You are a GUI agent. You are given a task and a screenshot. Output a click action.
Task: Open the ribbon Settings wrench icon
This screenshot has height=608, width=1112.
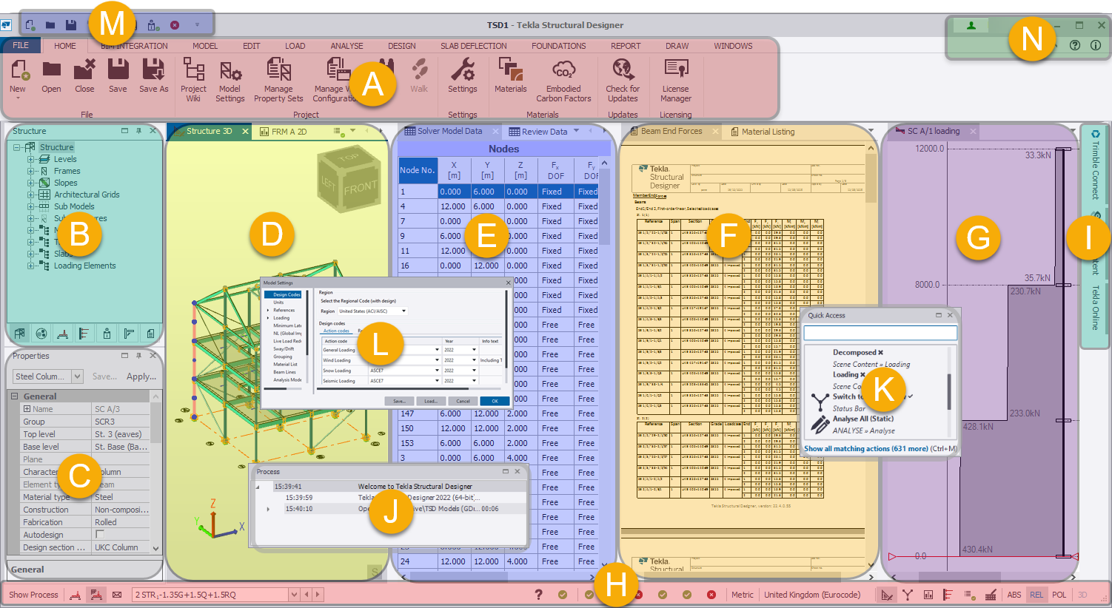click(x=463, y=70)
